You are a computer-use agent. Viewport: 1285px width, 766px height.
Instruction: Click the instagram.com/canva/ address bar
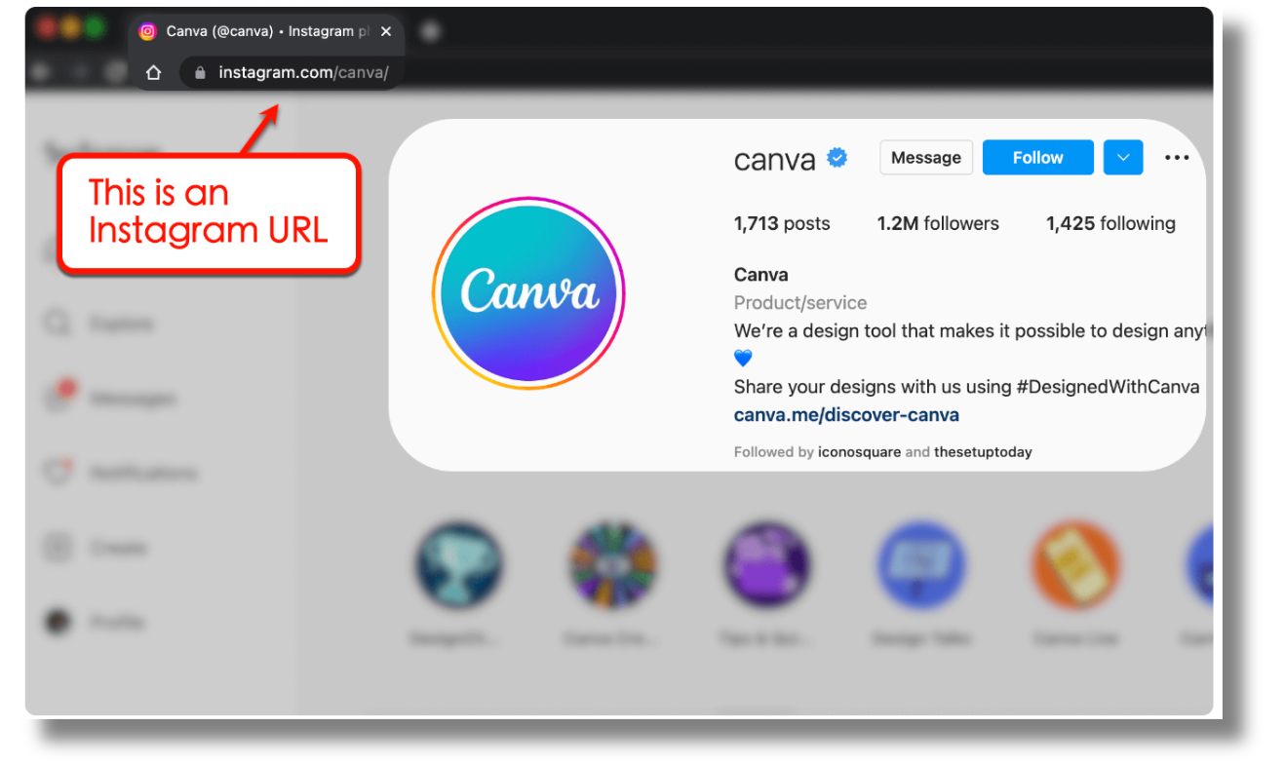(x=302, y=72)
